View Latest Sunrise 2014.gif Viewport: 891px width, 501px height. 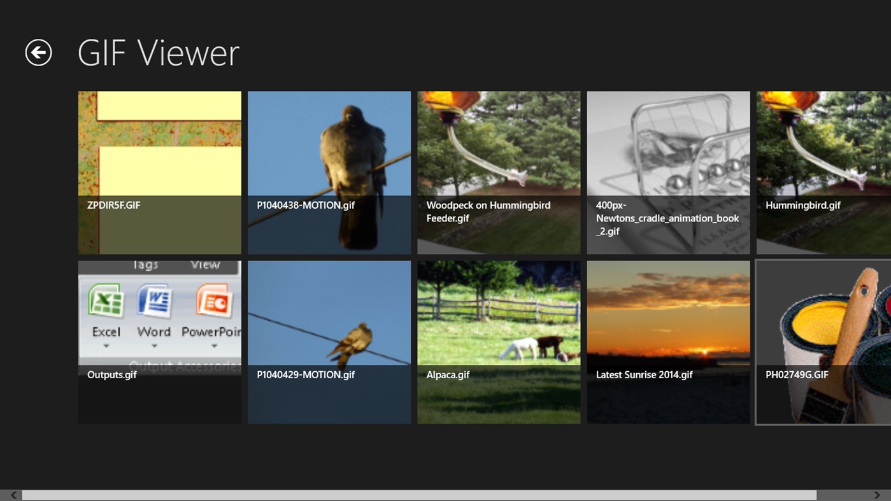pyautogui.click(x=667, y=312)
